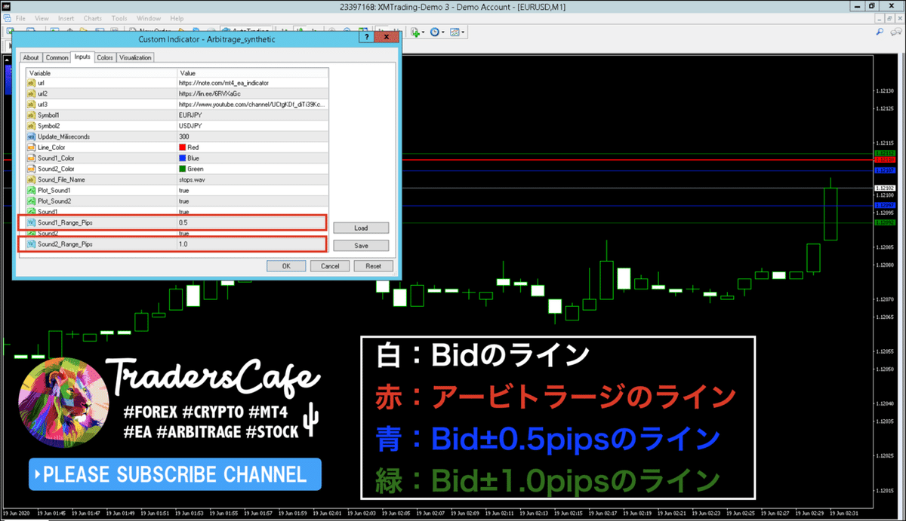Select the Inputs tab

pyautogui.click(x=82, y=57)
